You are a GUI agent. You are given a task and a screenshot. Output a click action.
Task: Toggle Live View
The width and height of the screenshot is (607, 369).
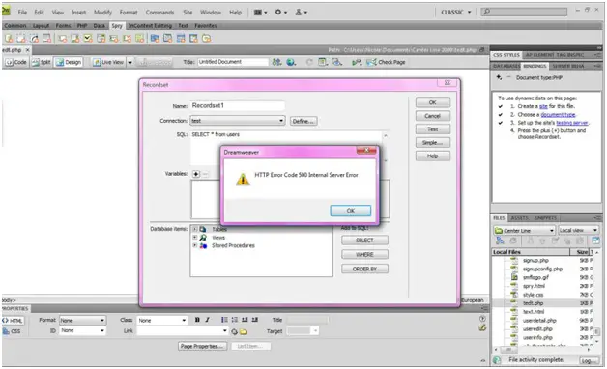108,62
